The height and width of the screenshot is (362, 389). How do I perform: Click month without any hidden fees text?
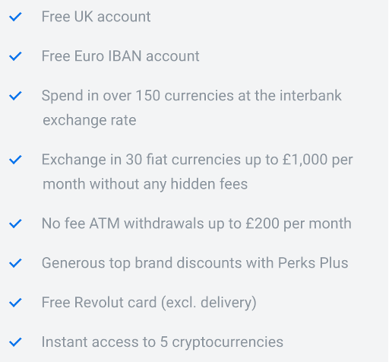145,184
